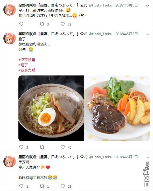
Task: Retweet the good morning tweet
Action: (42, 186)
